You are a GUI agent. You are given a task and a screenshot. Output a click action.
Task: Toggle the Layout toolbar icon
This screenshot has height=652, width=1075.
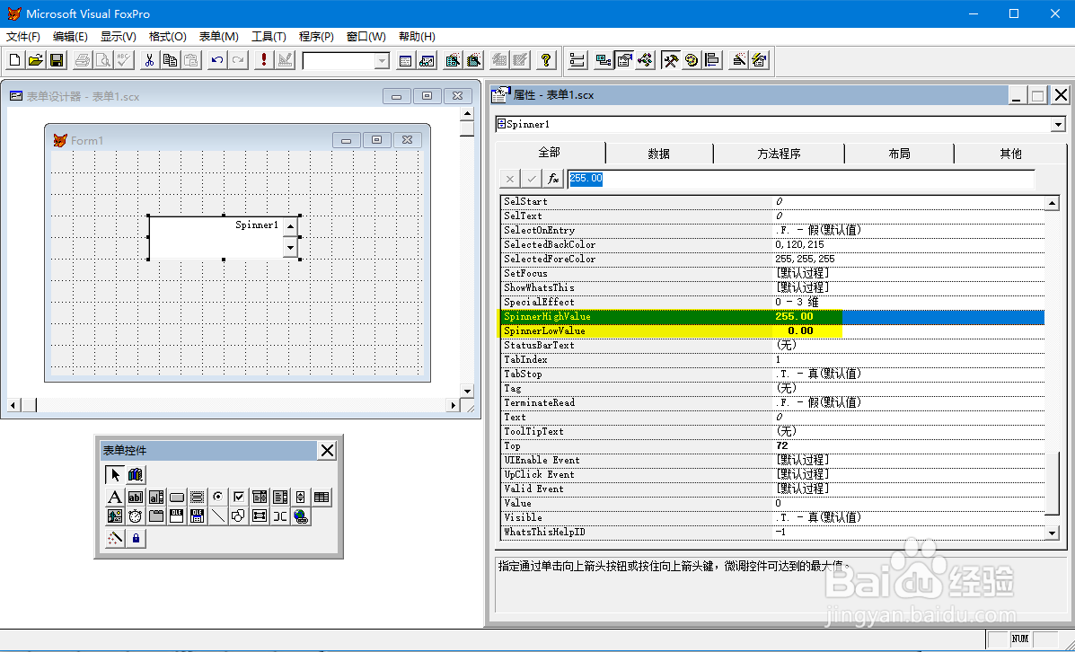point(713,60)
